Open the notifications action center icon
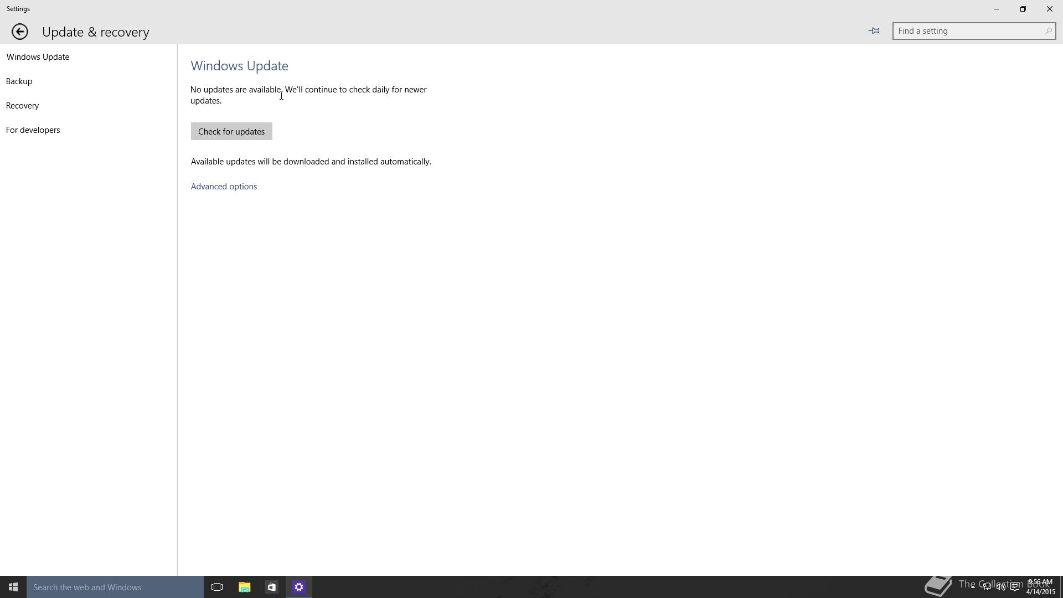 [1015, 587]
